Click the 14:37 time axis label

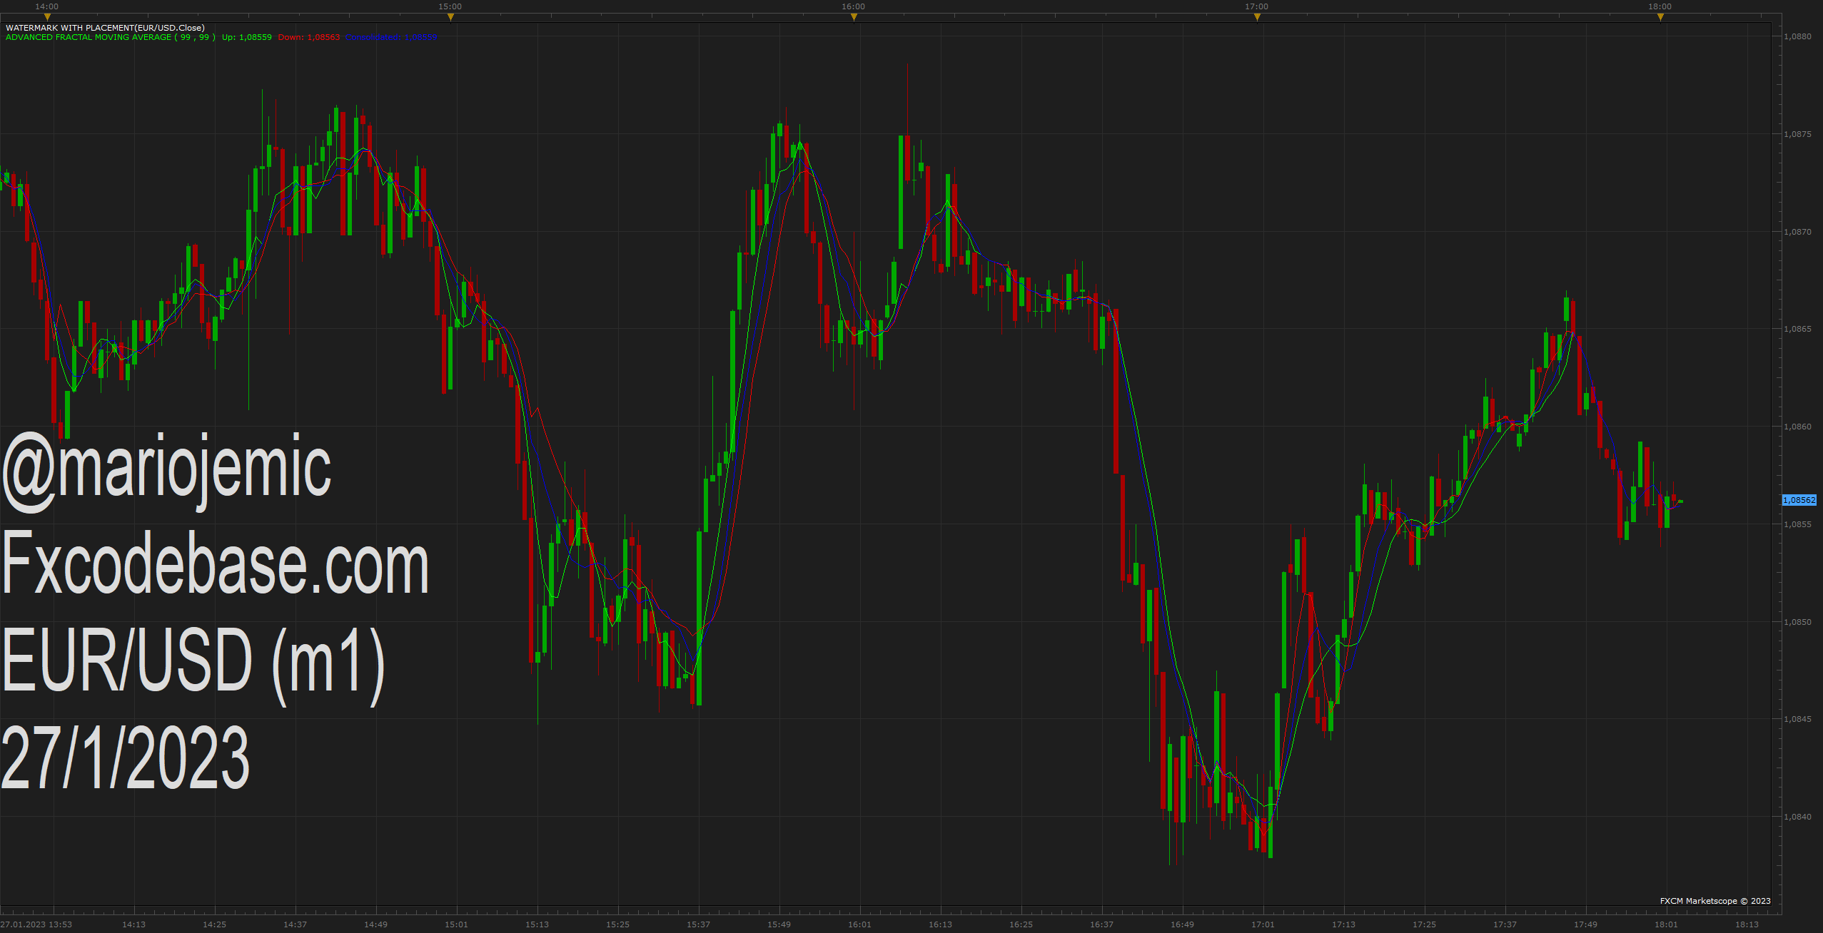[x=295, y=924]
